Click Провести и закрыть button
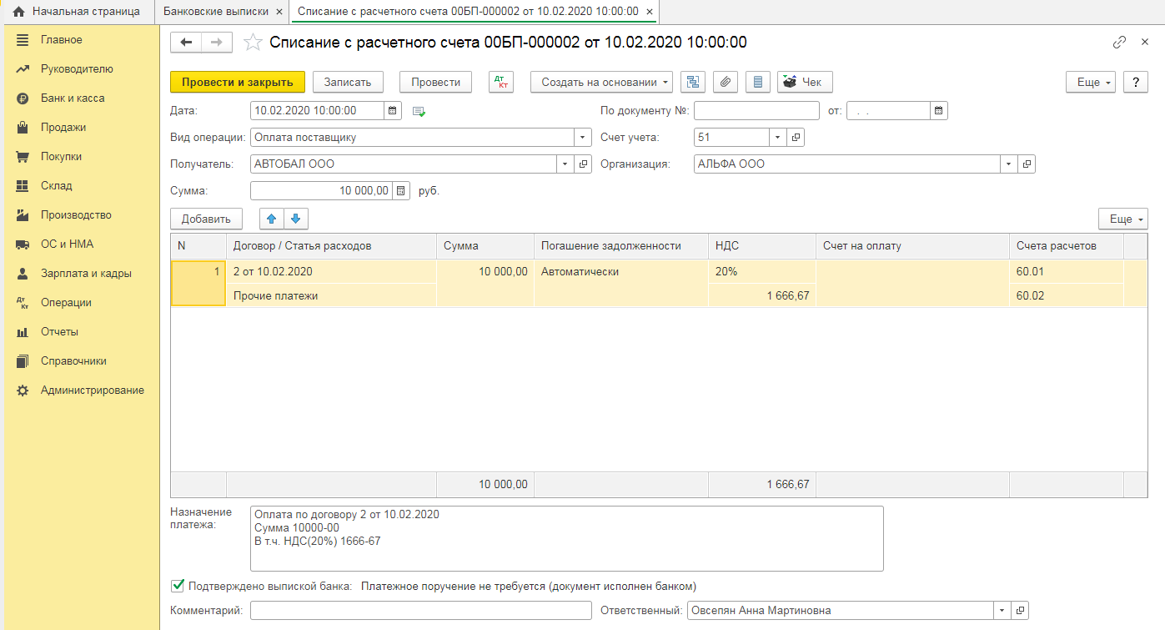1165x630 pixels. [x=238, y=82]
